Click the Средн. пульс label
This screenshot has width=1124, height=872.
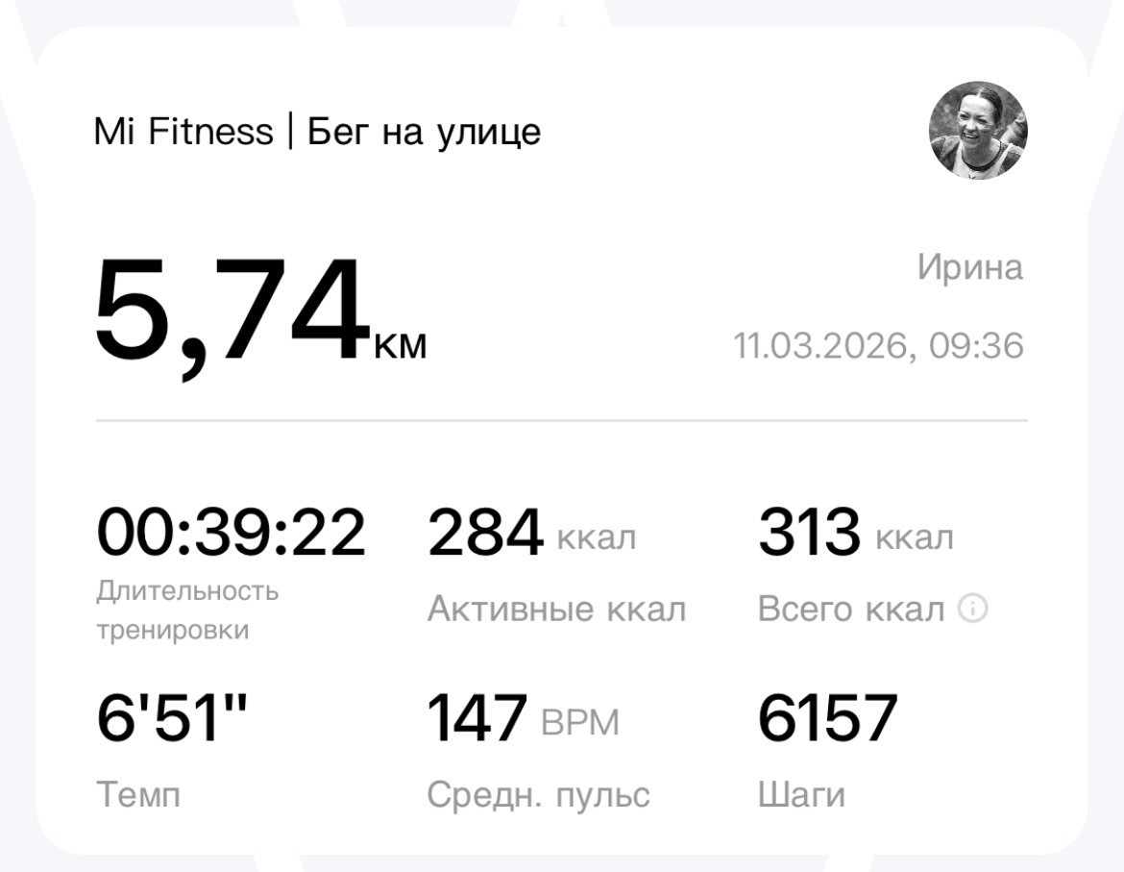click(x=538, y=796)
